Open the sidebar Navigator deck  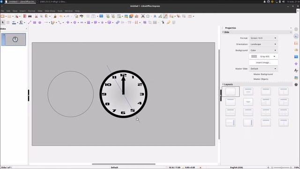[296, 84]
